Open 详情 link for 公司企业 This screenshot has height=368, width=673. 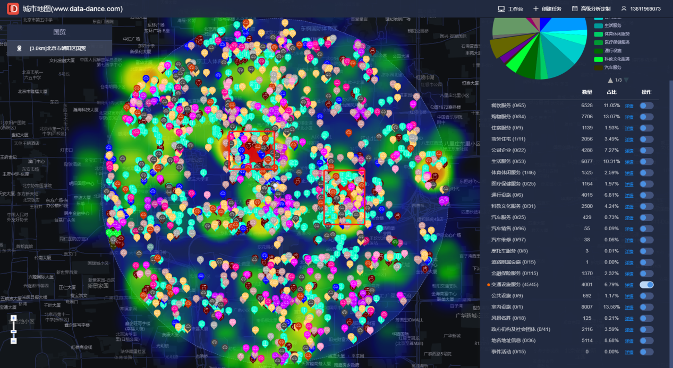(x=629, y=151)
